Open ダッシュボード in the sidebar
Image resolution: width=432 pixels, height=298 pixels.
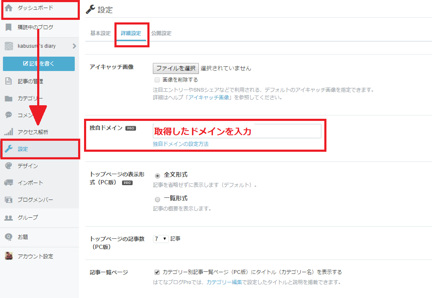coord(40,8)
